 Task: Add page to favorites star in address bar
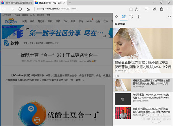[136, 9]
